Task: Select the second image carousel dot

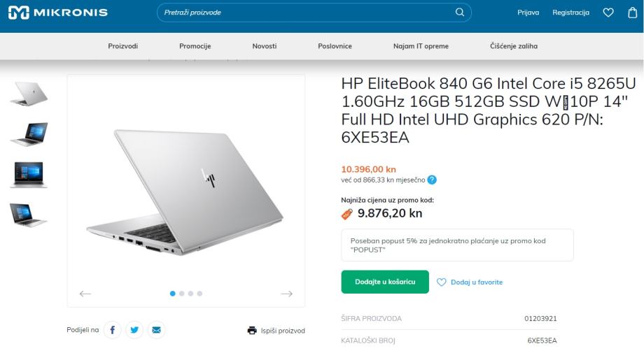Action: pos(181,294)
